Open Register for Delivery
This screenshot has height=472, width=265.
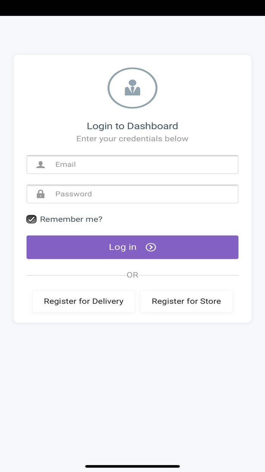coord(84,302)
